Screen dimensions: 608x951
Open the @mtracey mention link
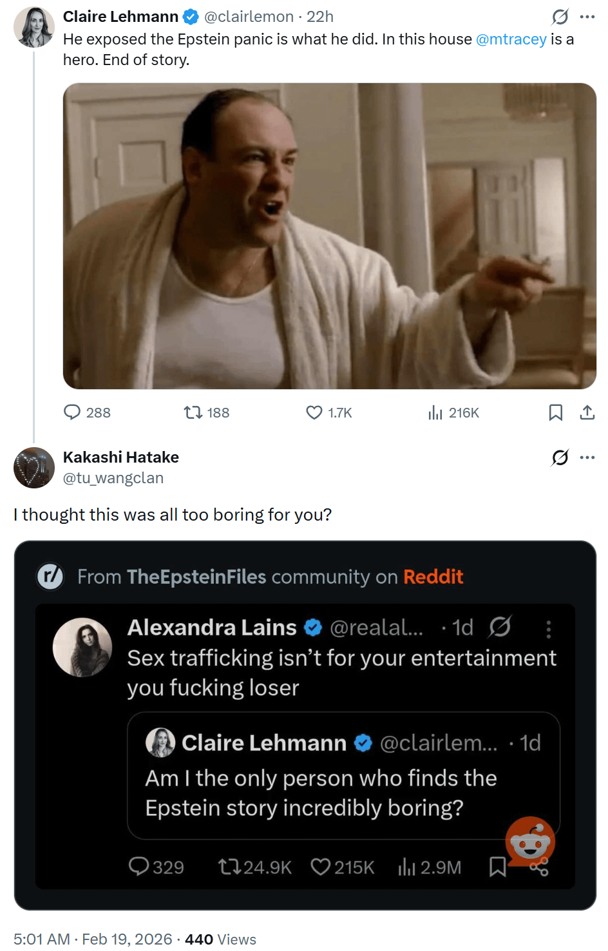click(511, 39)
